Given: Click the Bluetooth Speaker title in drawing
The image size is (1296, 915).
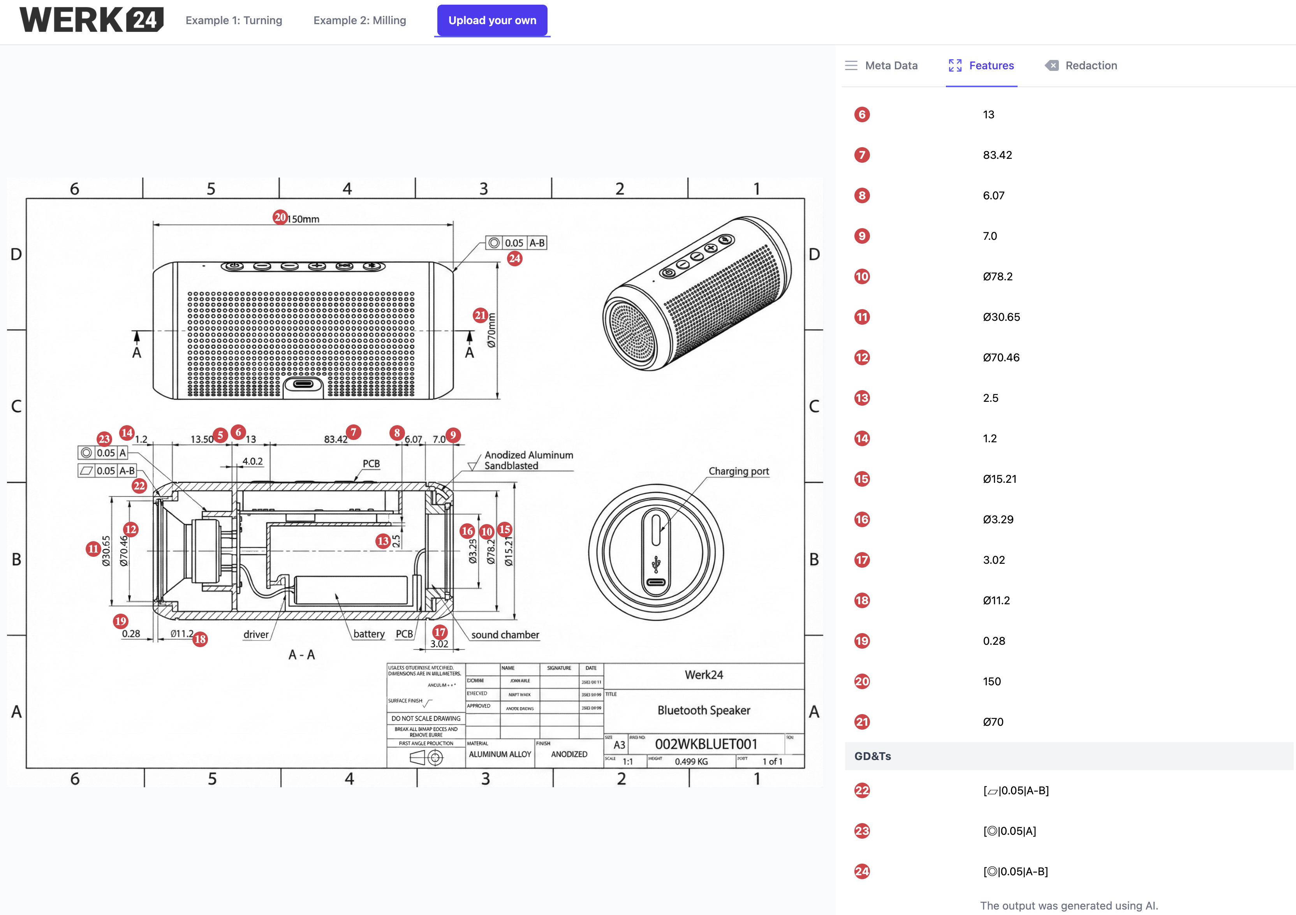Looking at the screenshot, I should click(x=704, y=710).
